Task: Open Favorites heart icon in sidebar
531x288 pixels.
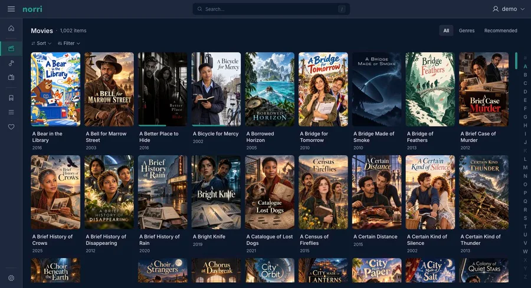Action: coord(11,127)
